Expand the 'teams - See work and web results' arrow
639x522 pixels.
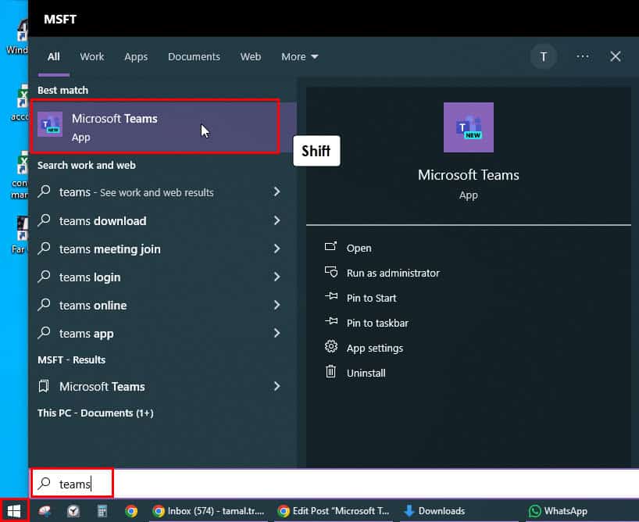pyautogui.click(x=277, y=191)
